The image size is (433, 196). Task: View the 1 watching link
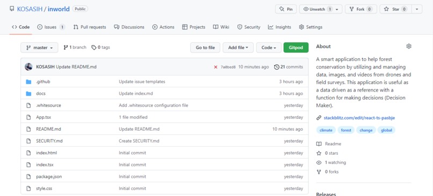click(331, 162)
